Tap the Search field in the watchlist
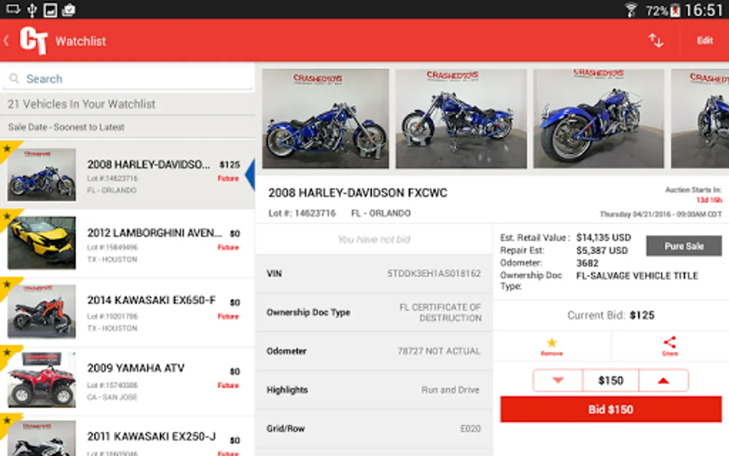 [128, 79]
